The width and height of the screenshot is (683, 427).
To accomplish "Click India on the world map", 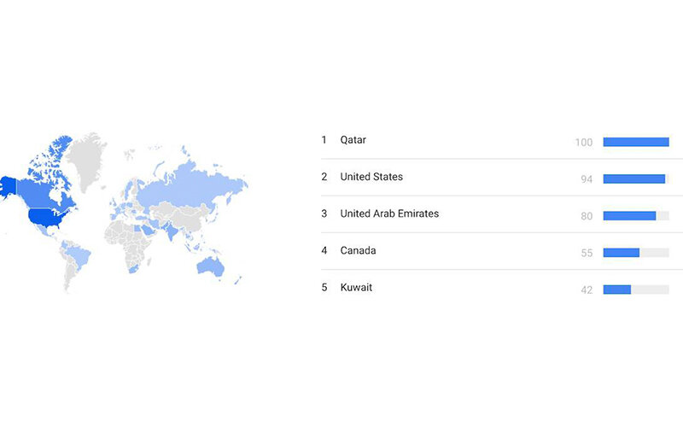I will click(172, 231).
